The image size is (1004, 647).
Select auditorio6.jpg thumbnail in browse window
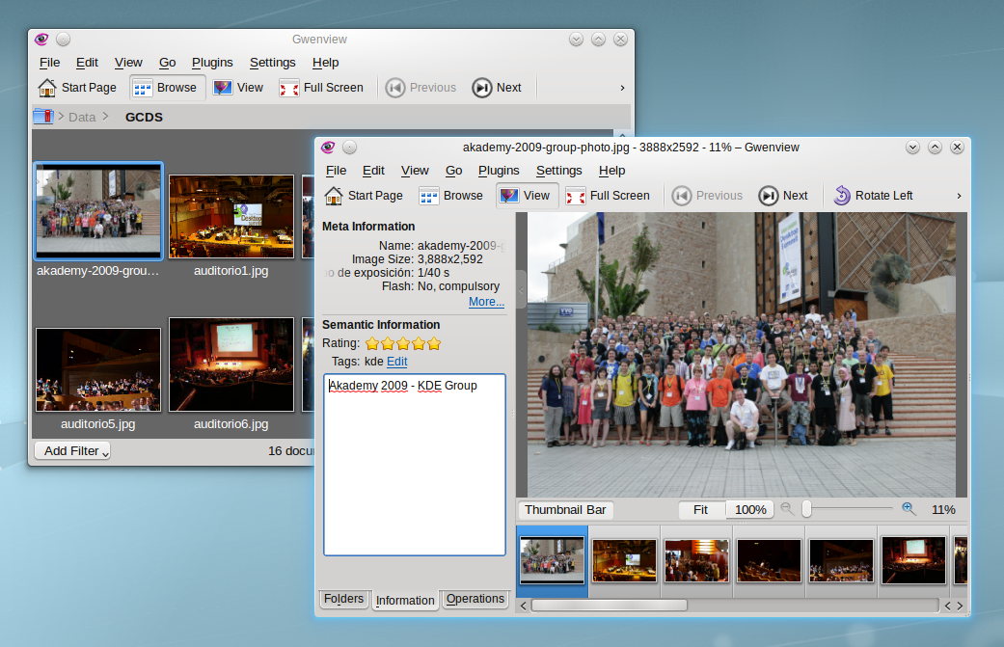231,364
